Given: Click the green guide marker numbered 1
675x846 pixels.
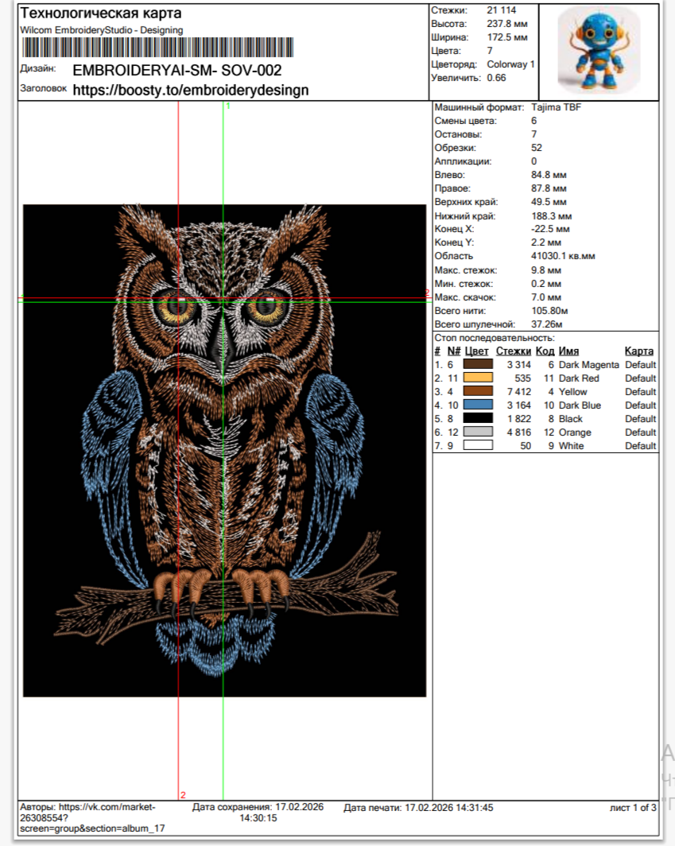Looking at the screenshot, I should pyautogui.click(x=228, y=106).
